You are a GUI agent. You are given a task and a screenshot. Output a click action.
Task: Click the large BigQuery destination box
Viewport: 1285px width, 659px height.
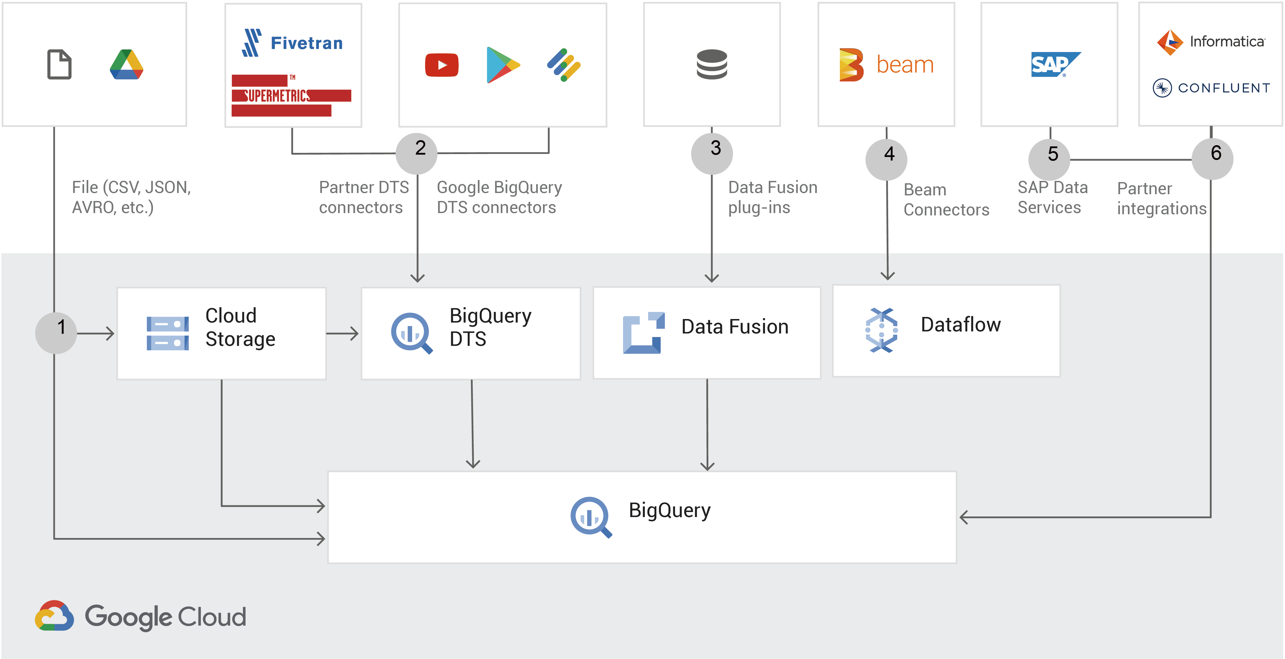coord(642,517)
